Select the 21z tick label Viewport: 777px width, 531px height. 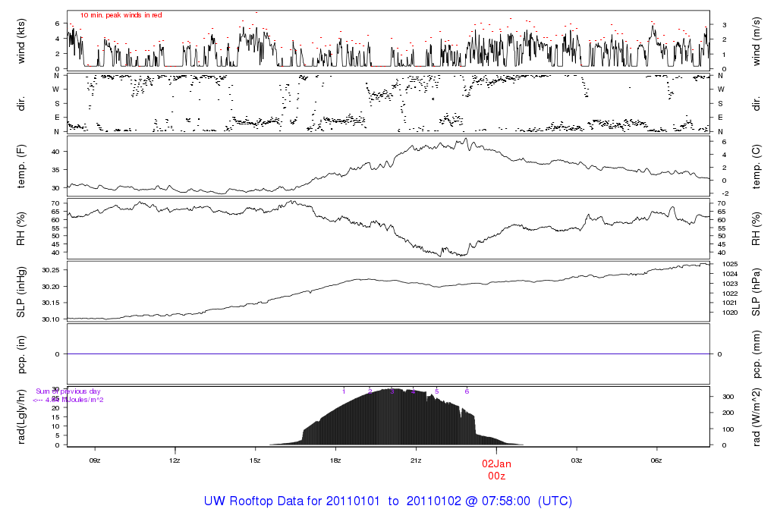coord(416,460)
